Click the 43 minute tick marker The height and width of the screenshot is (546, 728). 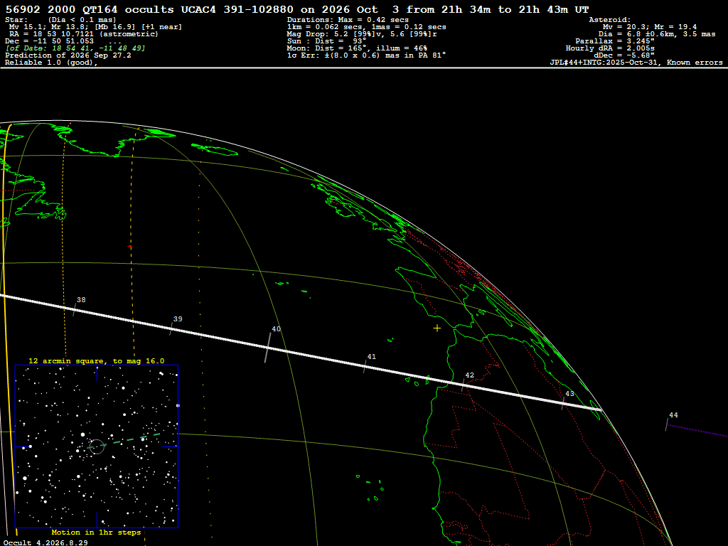[563, 404]
